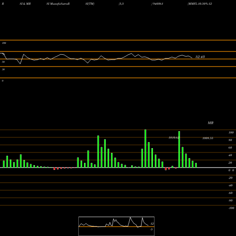Click the 80 label on MR axis
This screenshot has width=236, height=236.
point(230,140)
